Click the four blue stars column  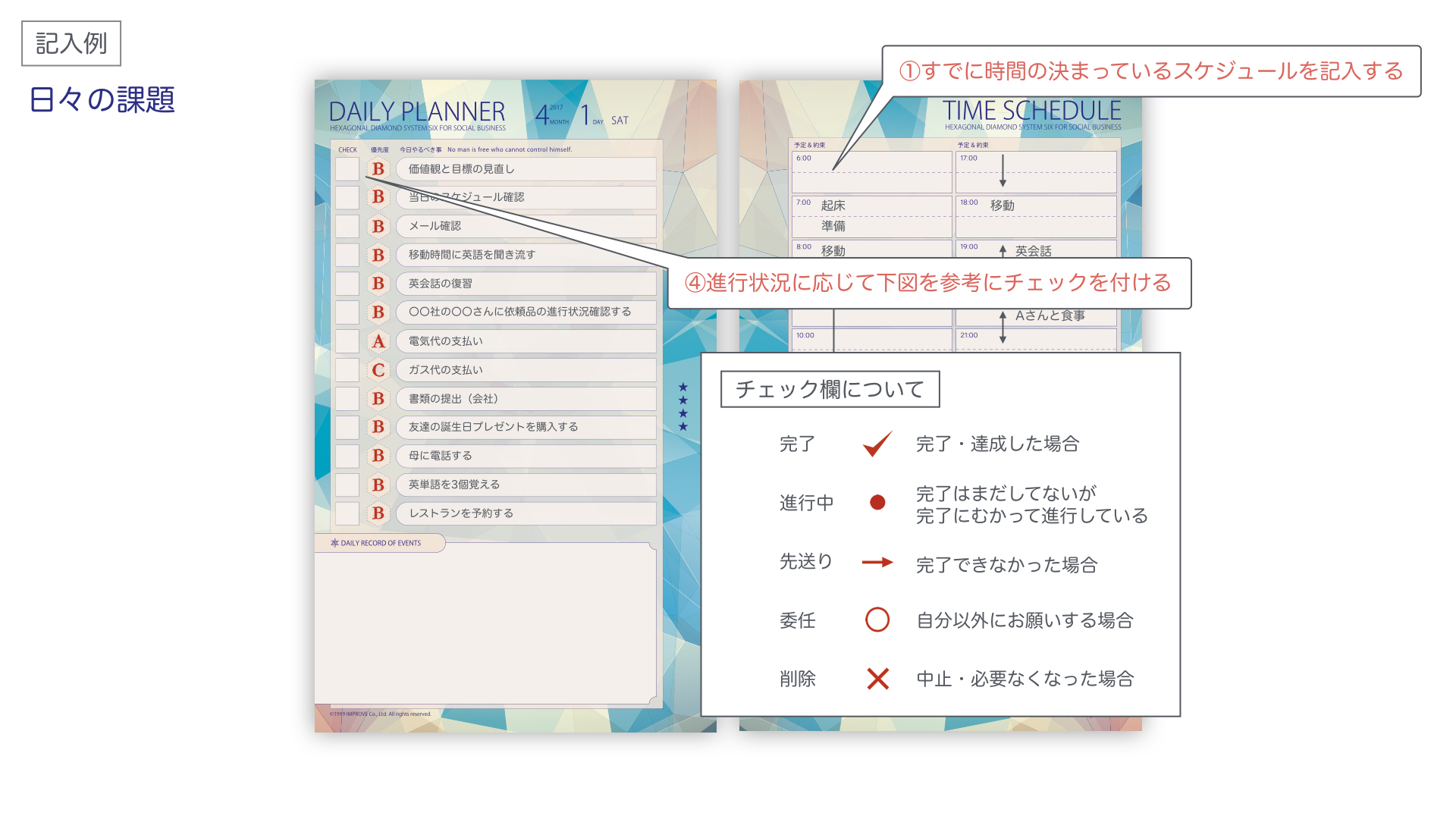point(683,406)
